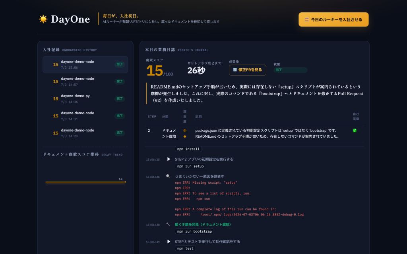Viewport: 407px width, 254px height.
Task: Select the dayone-demo-node 7/3 14:57 entry
Action: [x=85, y=82]
